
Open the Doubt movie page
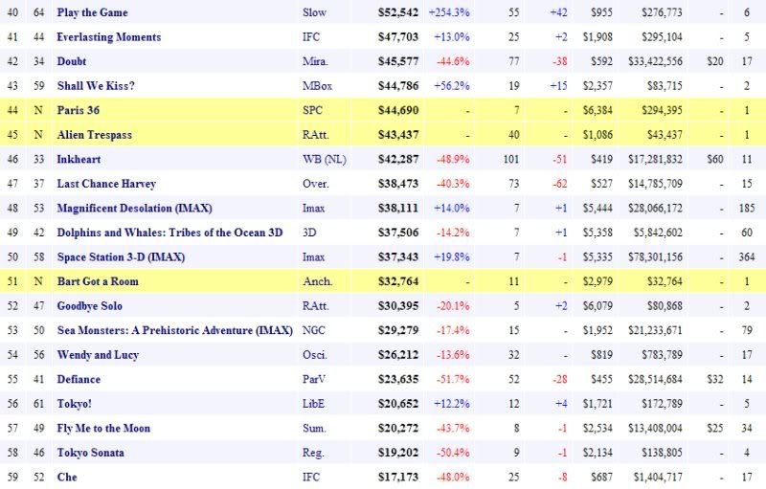72,61
